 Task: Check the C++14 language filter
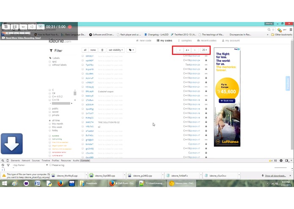[49, 100]
